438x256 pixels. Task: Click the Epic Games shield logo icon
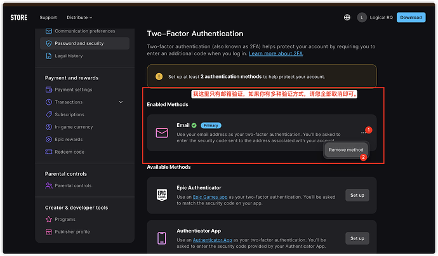[x=162, y=195]
